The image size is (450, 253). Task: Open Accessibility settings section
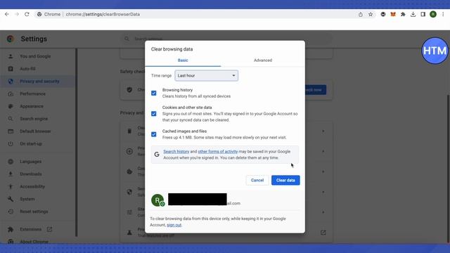click(32, 186)
